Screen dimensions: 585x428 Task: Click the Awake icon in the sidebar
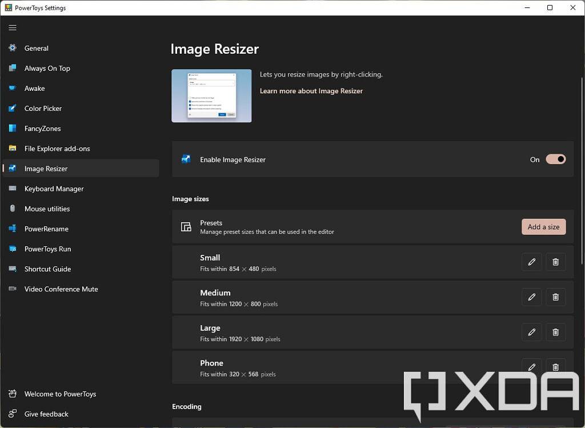click(x=13, y=89)
